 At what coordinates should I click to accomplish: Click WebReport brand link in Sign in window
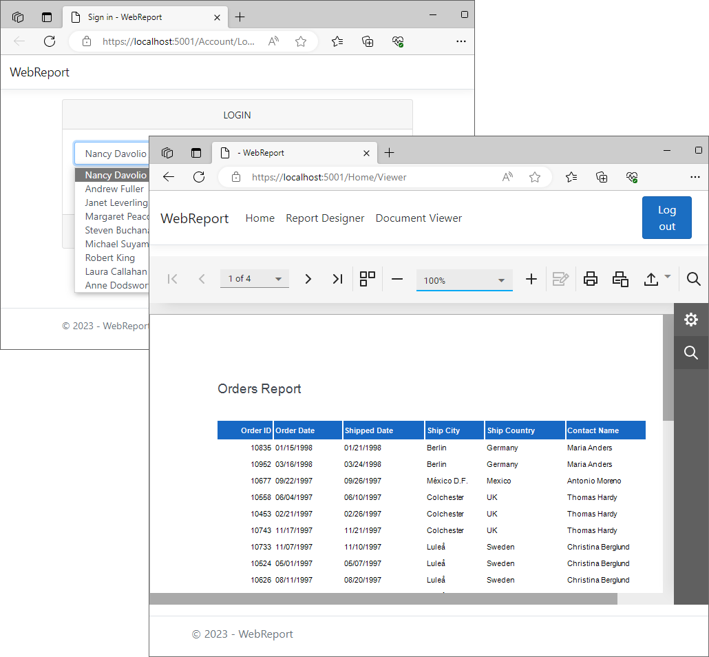coord(39,72)
